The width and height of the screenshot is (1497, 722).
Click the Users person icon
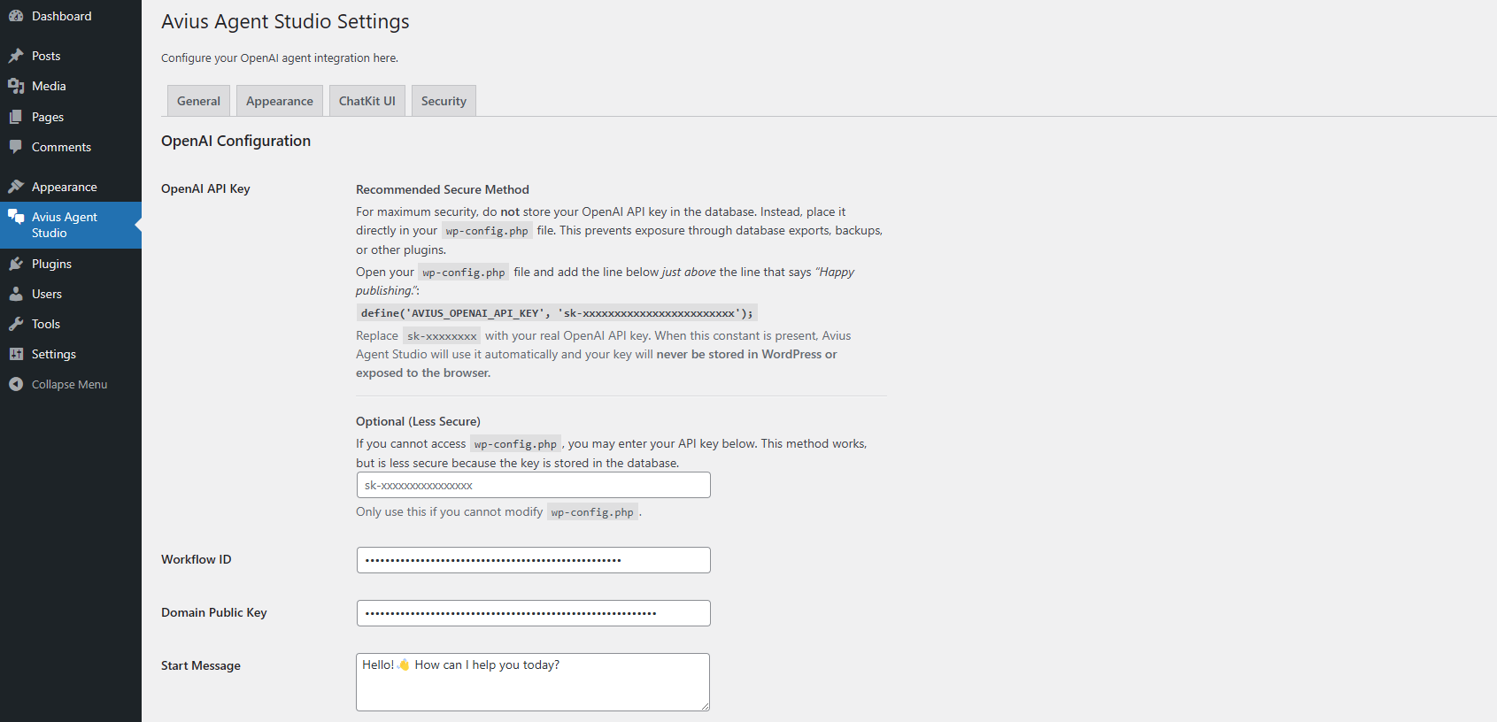[x=16, y=294]
